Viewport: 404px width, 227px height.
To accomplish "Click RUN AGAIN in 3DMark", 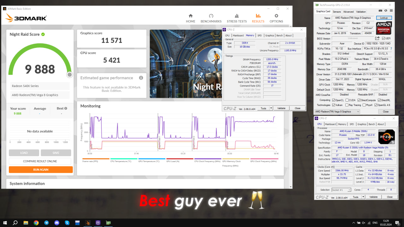I will 41,170.
